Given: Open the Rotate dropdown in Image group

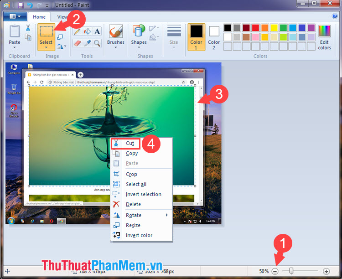Looking at the screenshot, I should (x=62, y=46).
